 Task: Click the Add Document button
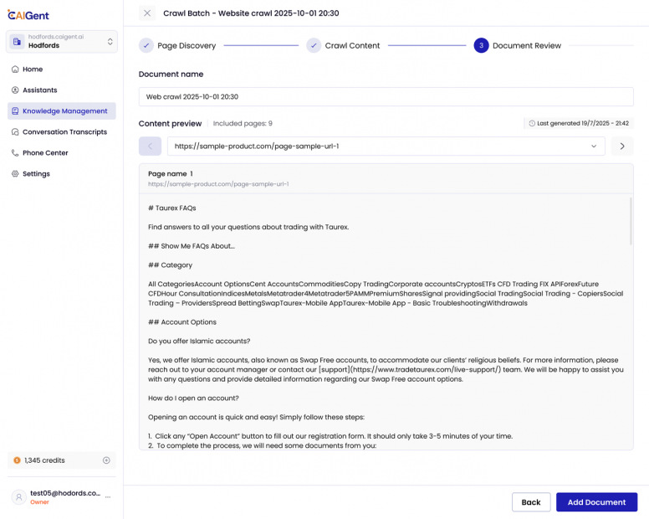596,502
